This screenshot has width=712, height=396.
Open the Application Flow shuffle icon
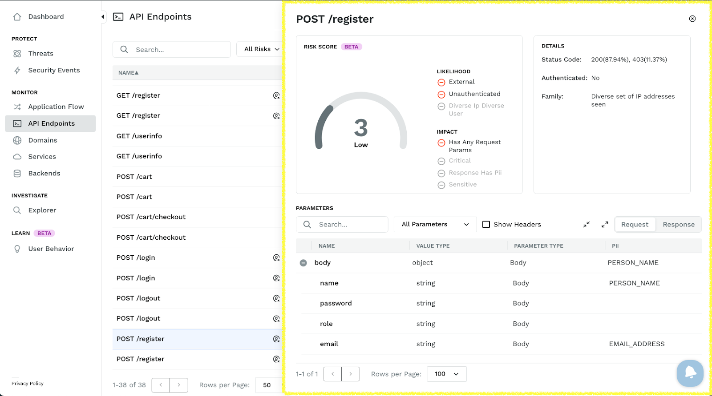pos(17,107)
